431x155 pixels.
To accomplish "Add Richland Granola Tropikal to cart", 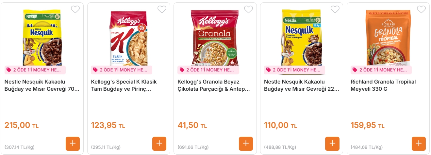I will (x=419, y=144).
